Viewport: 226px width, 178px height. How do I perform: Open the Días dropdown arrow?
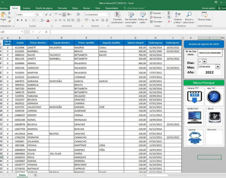click(x=204, y=61)
